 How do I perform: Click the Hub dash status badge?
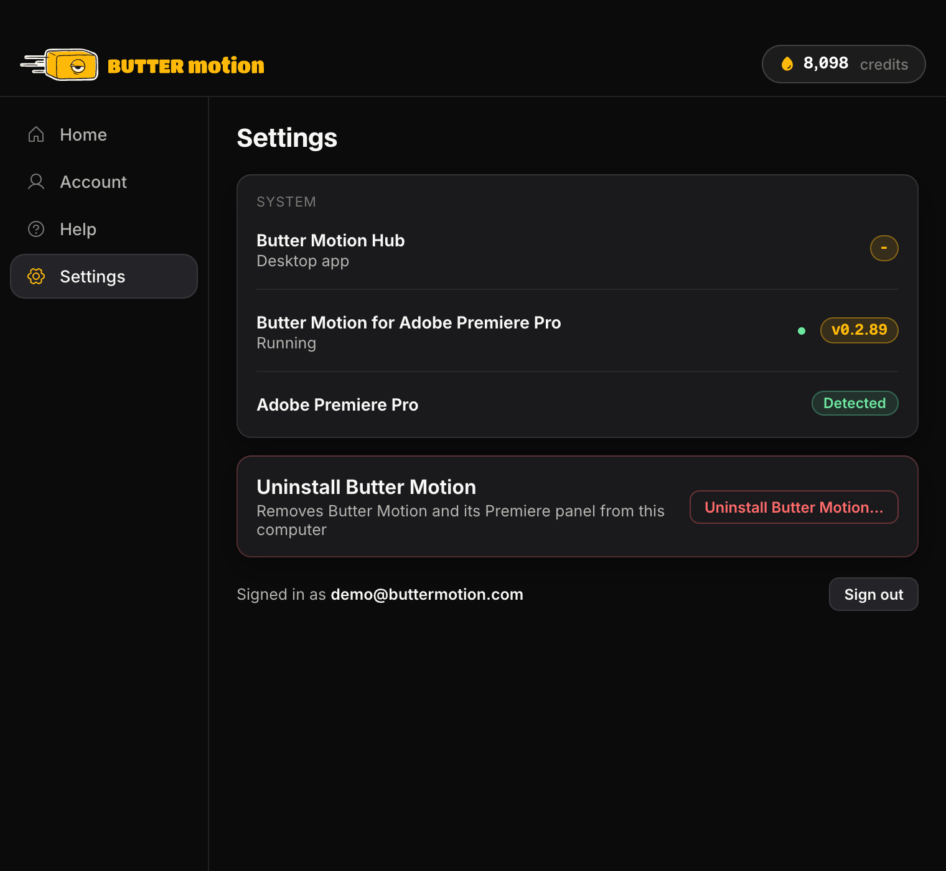click(x=884, y=248)
